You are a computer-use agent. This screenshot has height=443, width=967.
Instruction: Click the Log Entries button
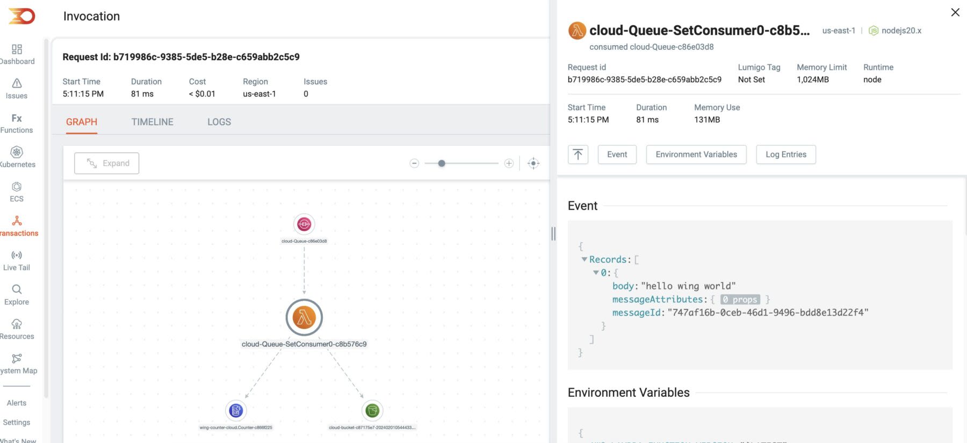click(x=786, y=155)
